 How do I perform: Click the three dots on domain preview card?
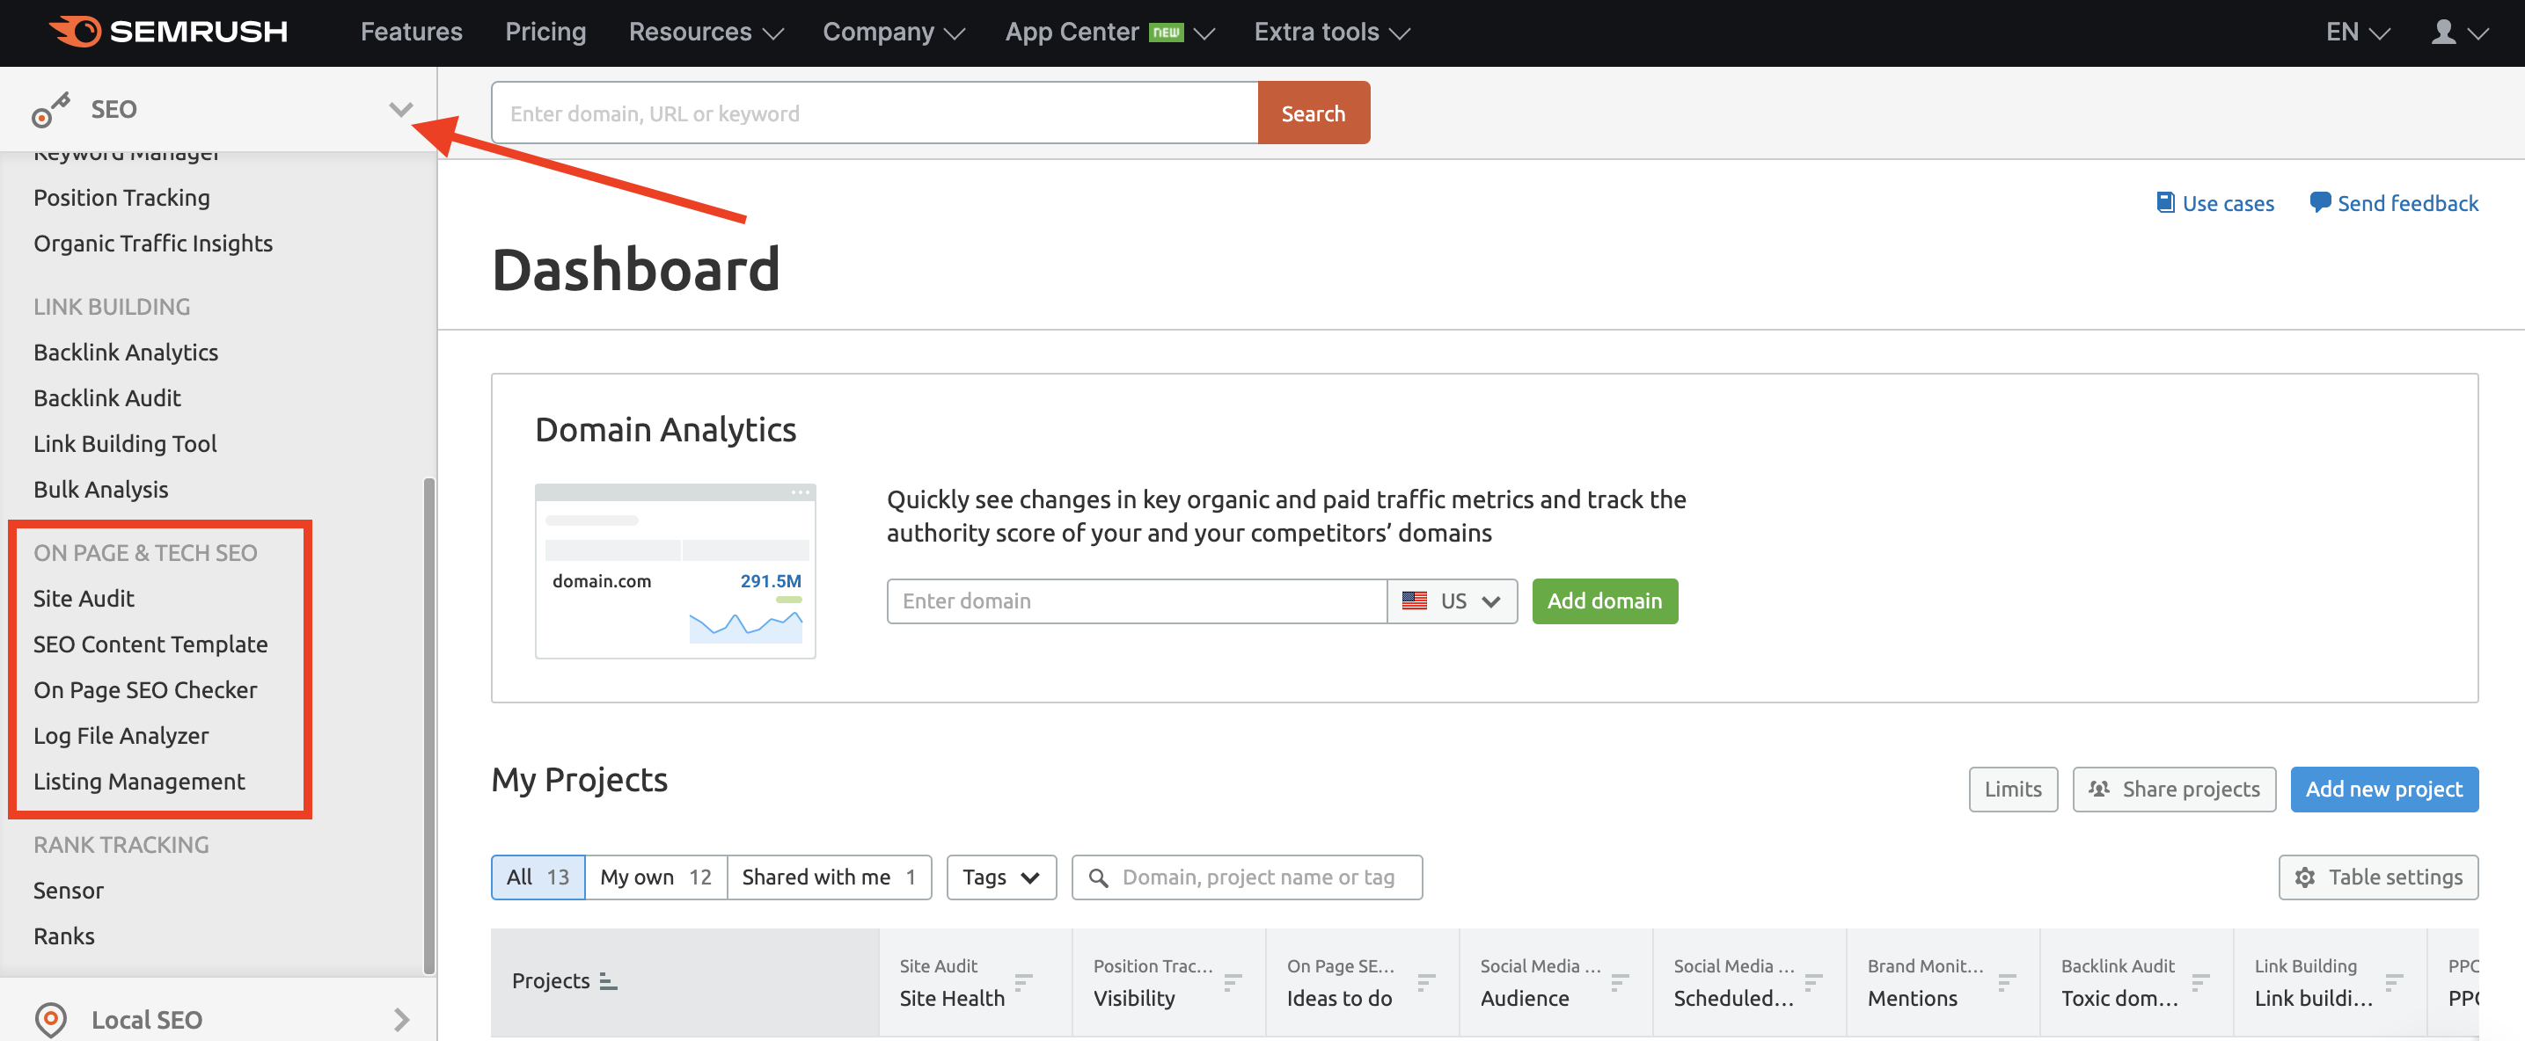pyautogui.click(x=801, y=492)
